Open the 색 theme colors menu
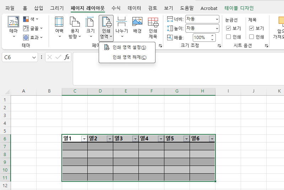284x190 pixels. 31,19
